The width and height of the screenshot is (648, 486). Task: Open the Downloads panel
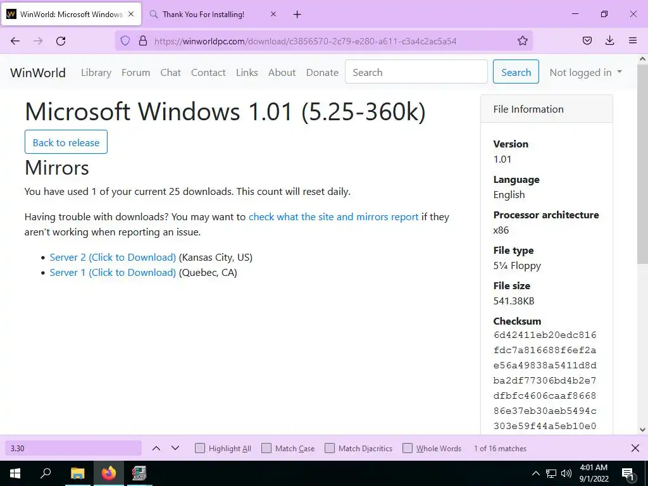point(609,40)
